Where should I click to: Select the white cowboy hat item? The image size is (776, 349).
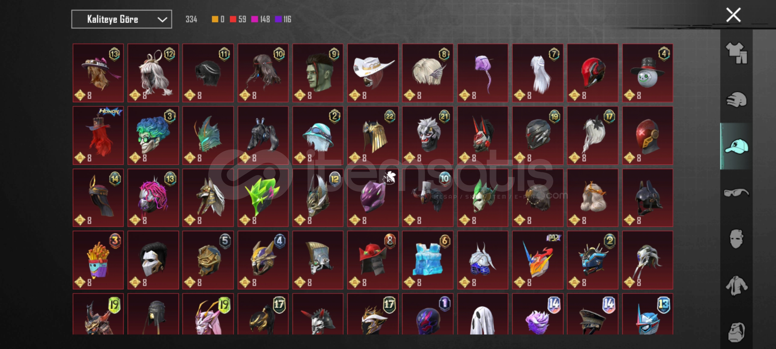[373, 73]
